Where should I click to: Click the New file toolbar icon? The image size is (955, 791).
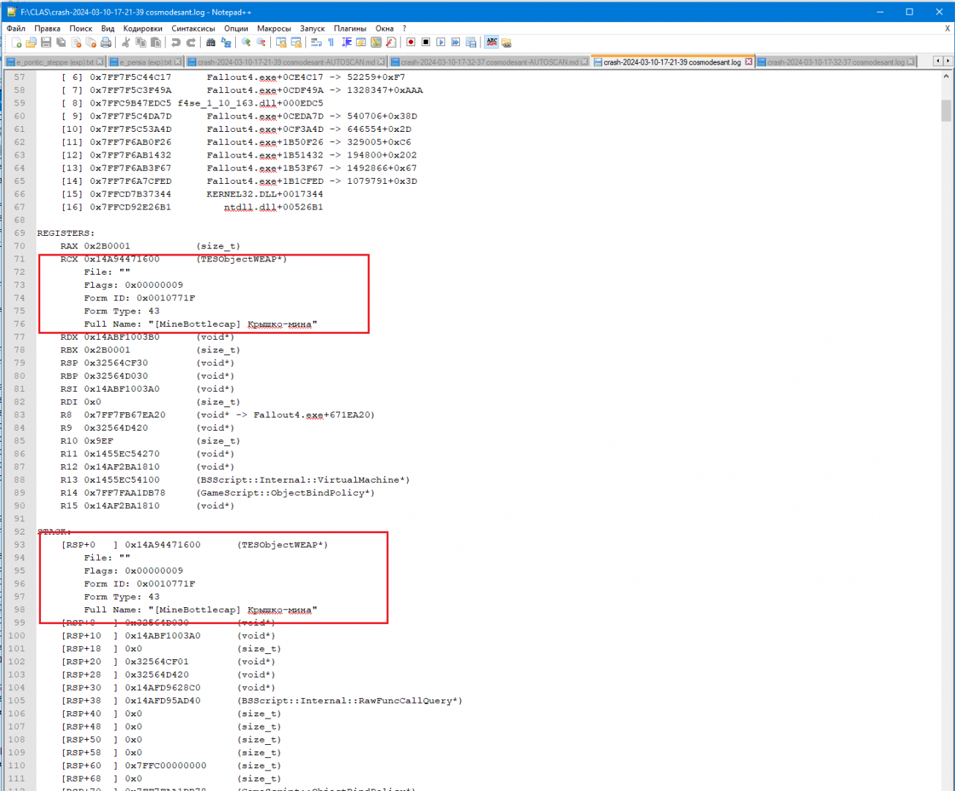[16, 42]
